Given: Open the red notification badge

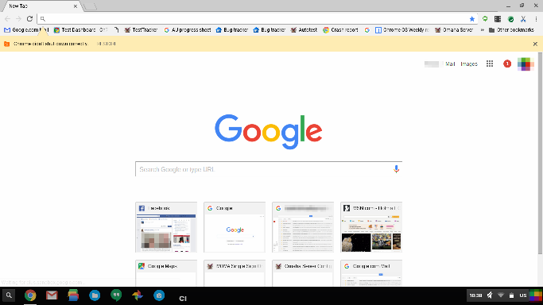Looking at the screenshot, I should [x=507, y=64].
